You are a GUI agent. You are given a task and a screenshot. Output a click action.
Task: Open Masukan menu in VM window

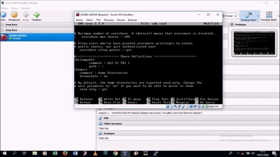(x=109, y=20)
